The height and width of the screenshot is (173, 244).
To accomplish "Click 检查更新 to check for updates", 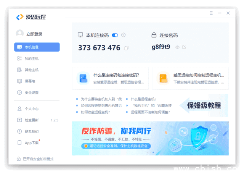I will (x=32, y=120).
